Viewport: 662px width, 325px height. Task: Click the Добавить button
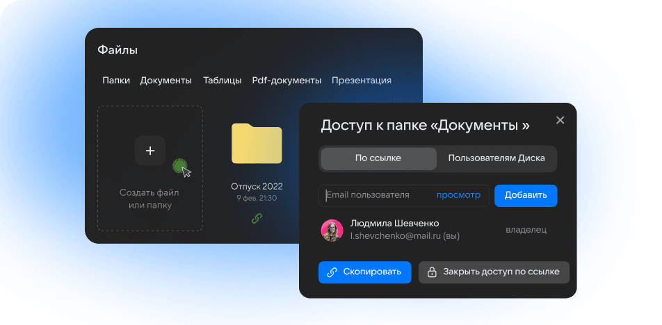coord(526,195)
